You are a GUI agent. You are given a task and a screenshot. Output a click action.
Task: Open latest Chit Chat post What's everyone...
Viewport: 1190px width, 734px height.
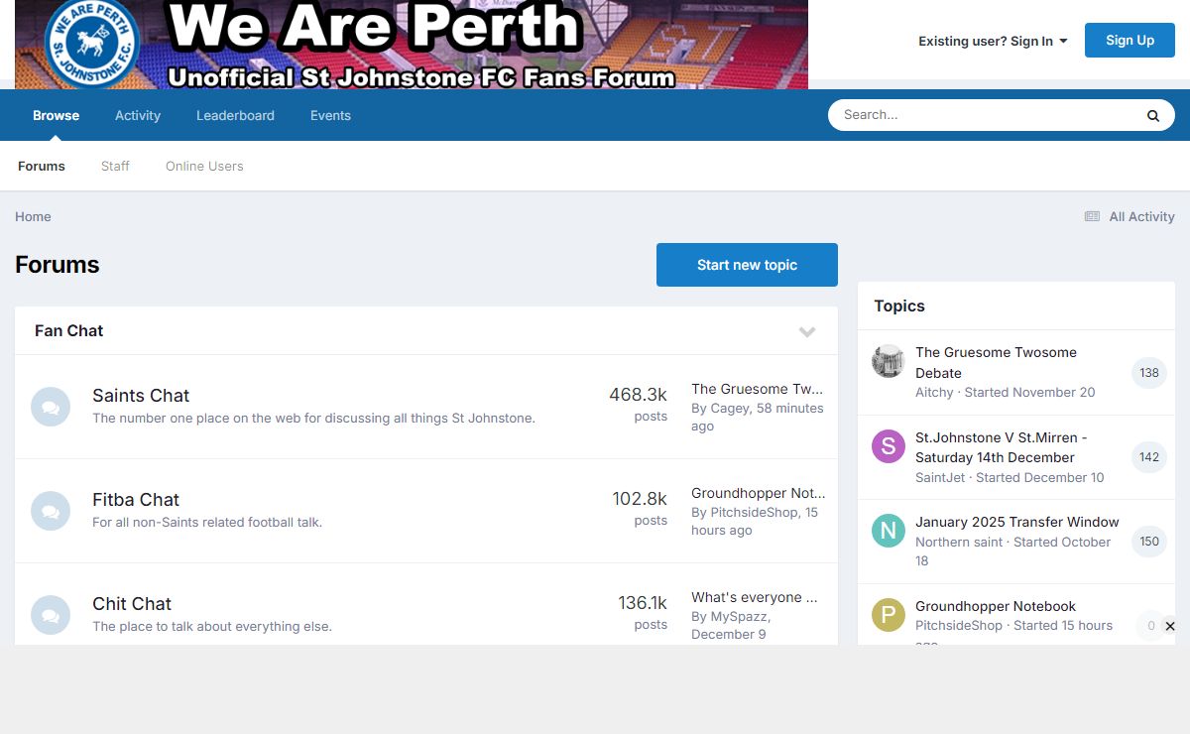[755, 597]
